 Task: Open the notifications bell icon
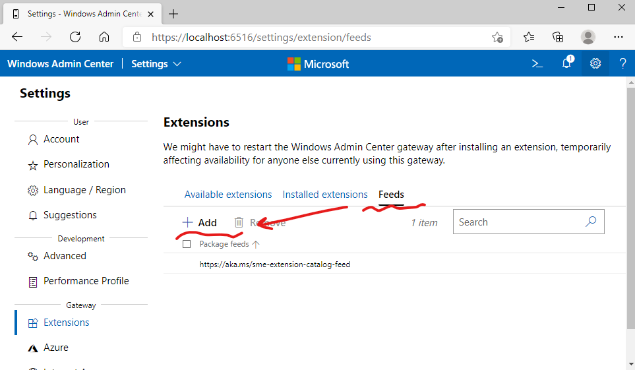click(567, 63)
